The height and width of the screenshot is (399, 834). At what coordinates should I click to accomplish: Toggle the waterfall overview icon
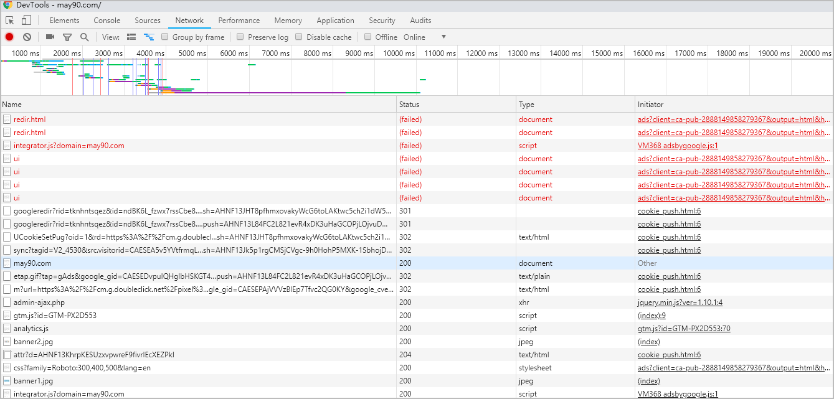tap(149, 37)
